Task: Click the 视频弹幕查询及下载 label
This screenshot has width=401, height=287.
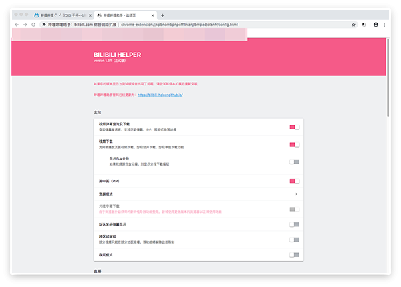Action: click(114, 124)
